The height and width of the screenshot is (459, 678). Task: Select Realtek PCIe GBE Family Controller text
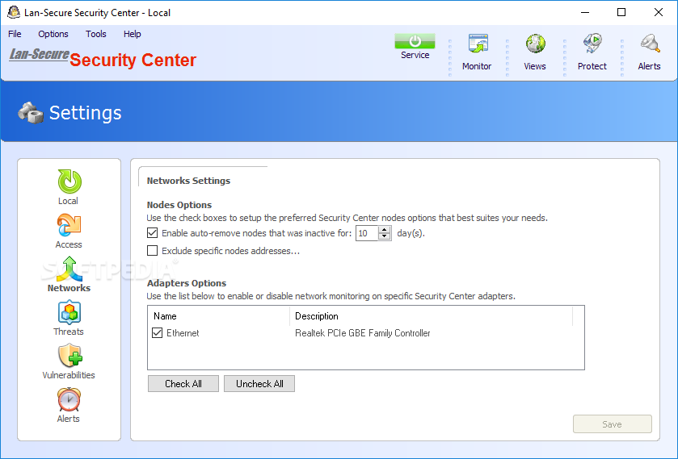click(x=362, y=333)
